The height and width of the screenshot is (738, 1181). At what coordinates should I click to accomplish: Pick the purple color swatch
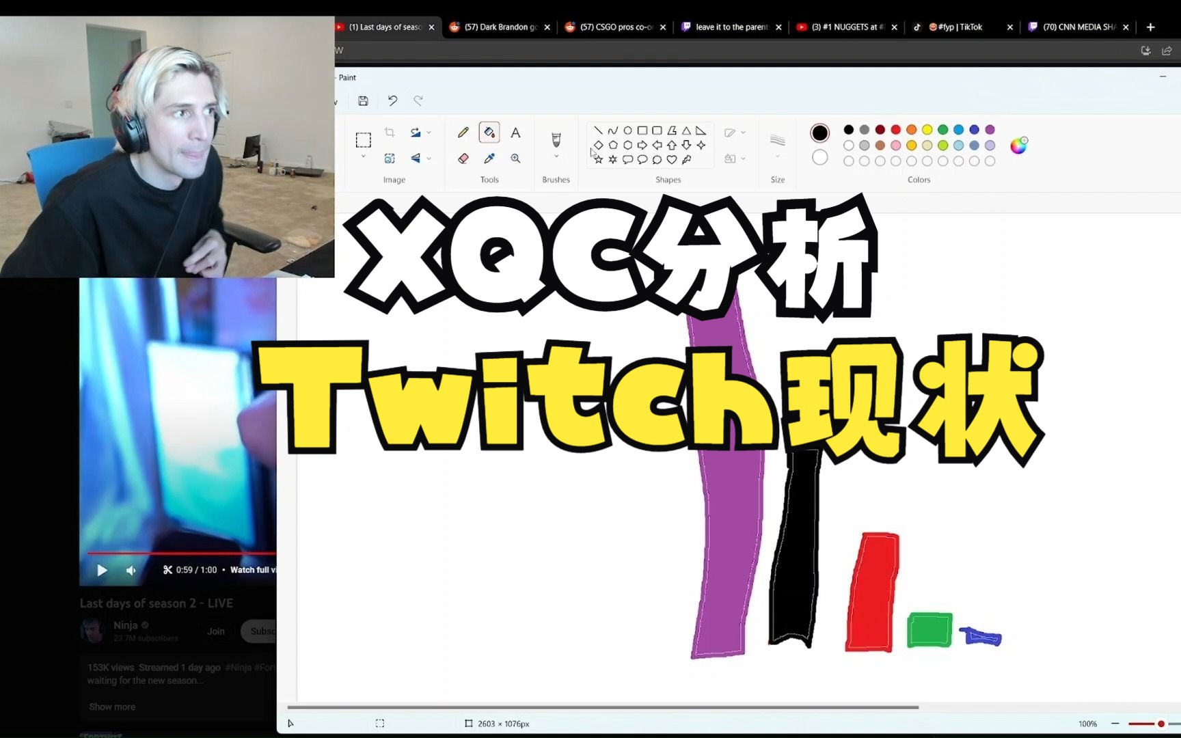click(x=990, y=130)
